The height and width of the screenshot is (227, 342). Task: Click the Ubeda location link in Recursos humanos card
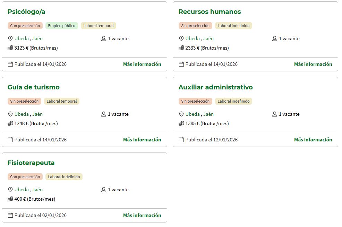coord(193,38)
